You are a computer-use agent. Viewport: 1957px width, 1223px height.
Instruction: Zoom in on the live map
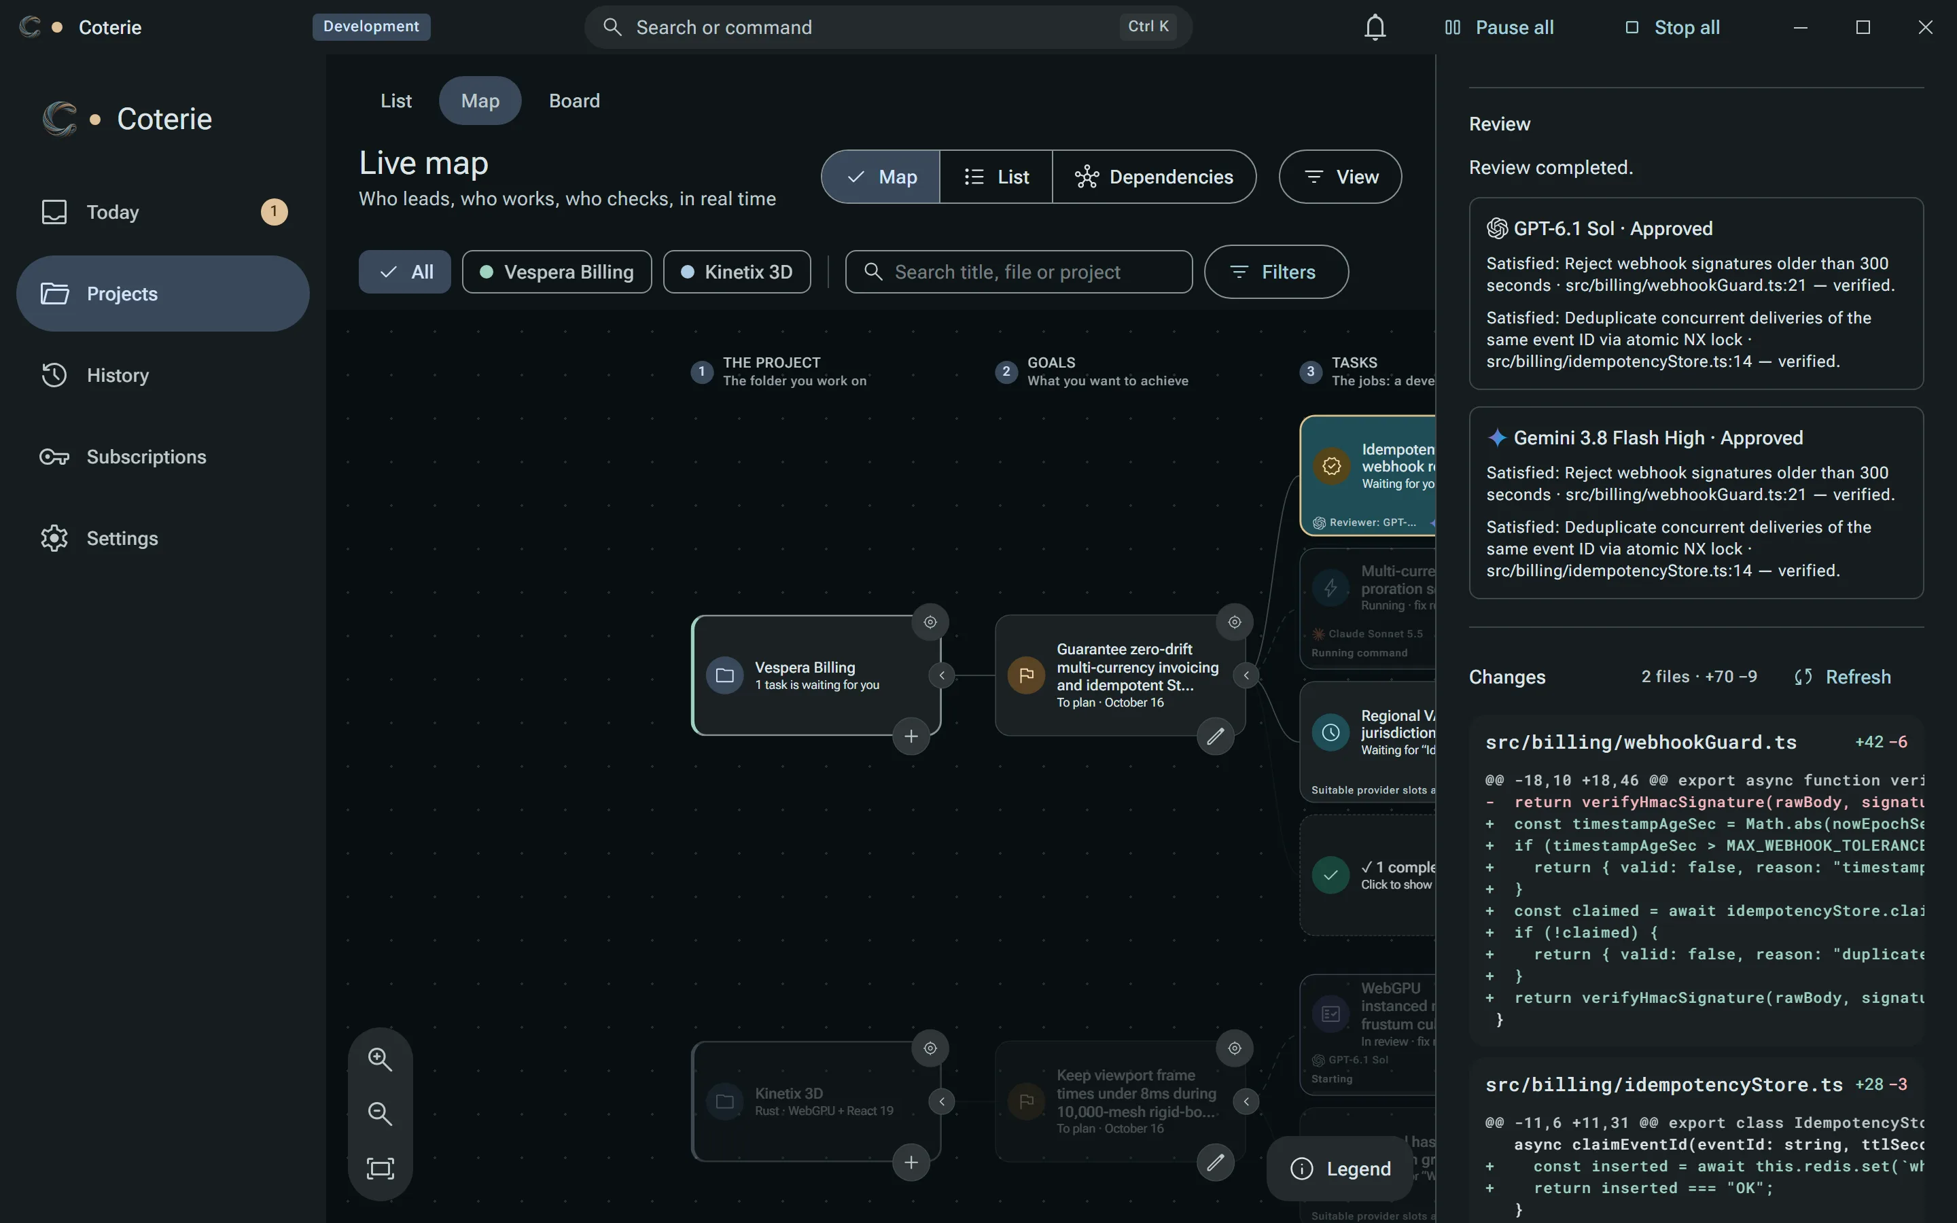(x=380, y=1059)
